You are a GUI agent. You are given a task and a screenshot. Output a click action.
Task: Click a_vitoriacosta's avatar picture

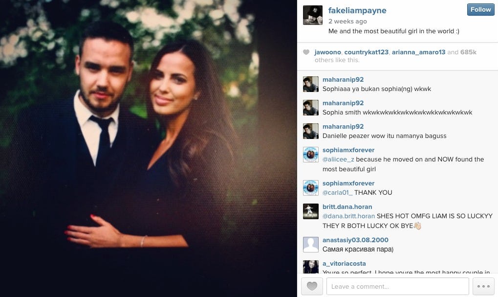311,267
